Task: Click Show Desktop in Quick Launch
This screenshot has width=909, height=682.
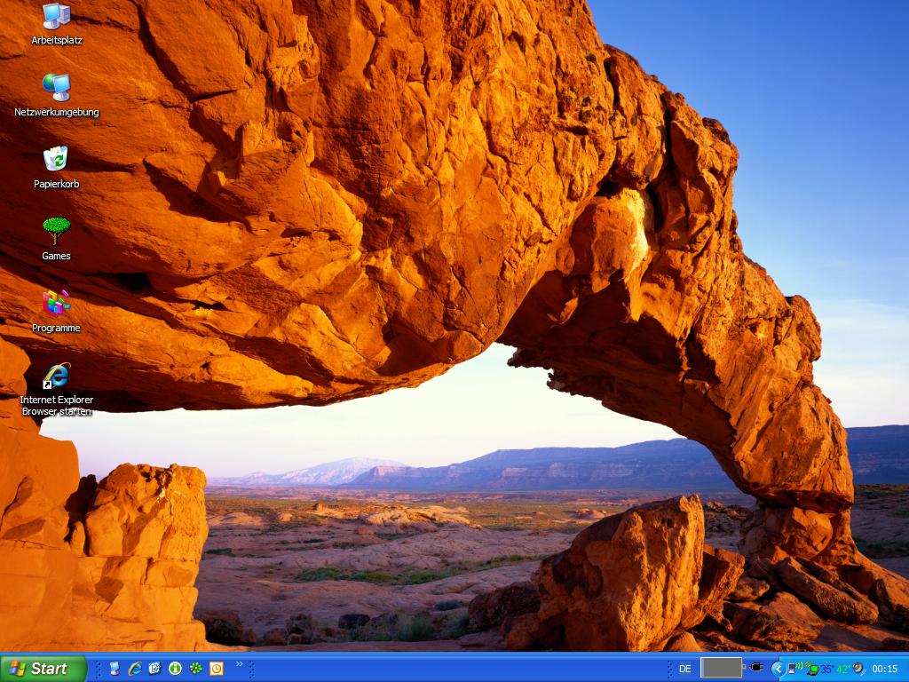Action: coord(115,669)
